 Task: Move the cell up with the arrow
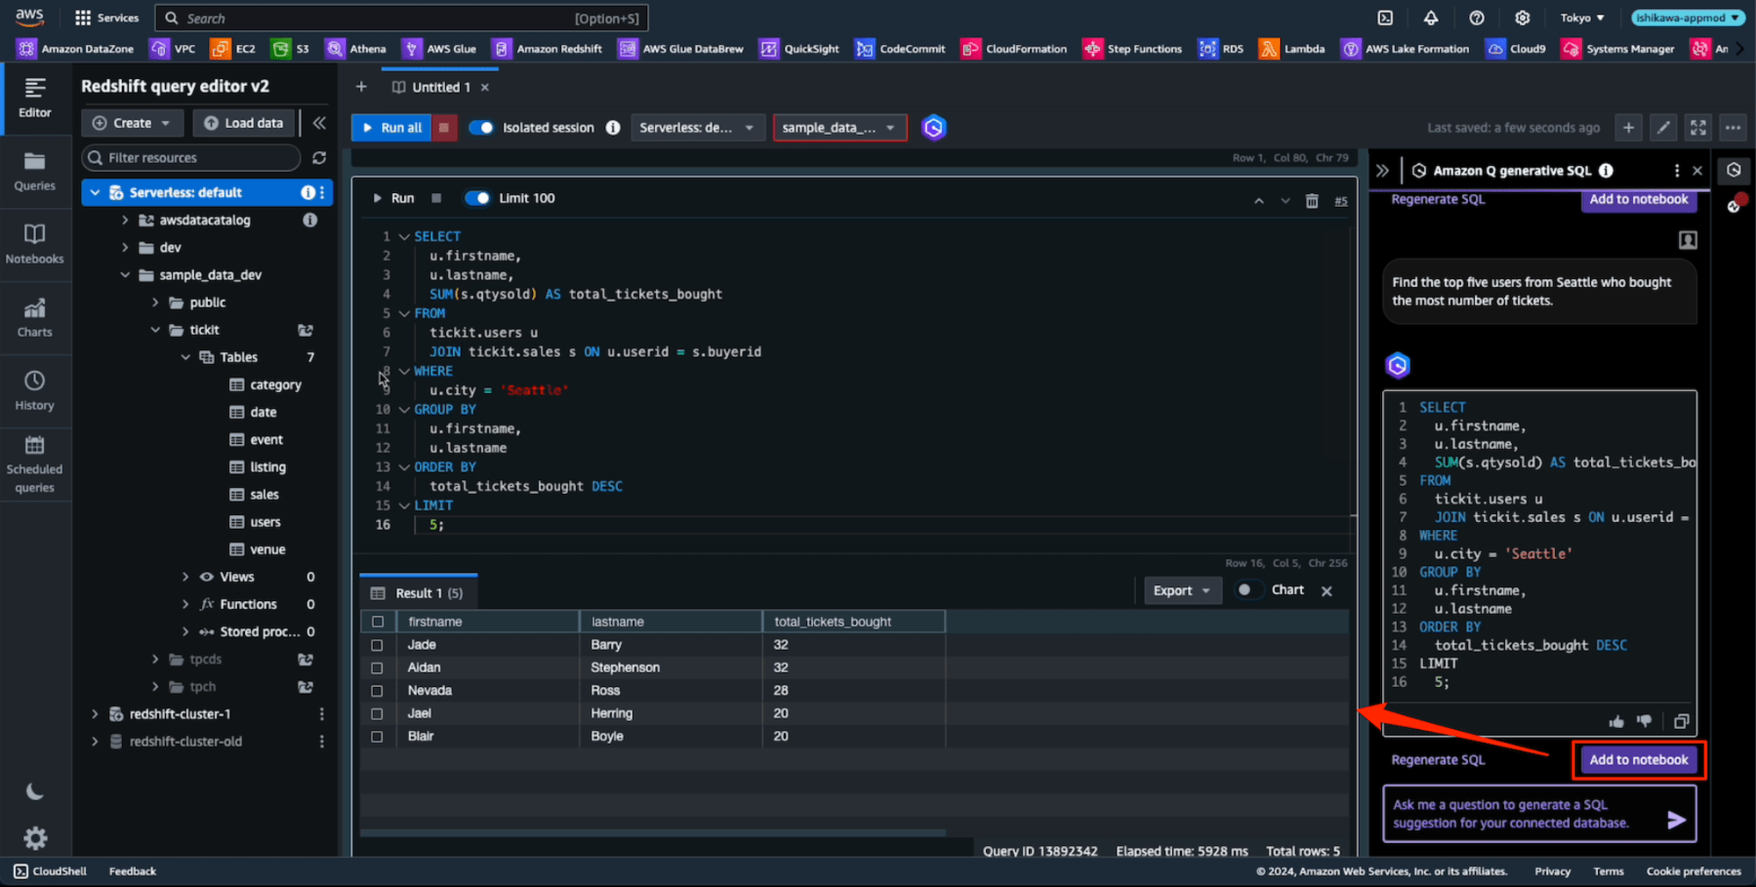pos(1259,201)
